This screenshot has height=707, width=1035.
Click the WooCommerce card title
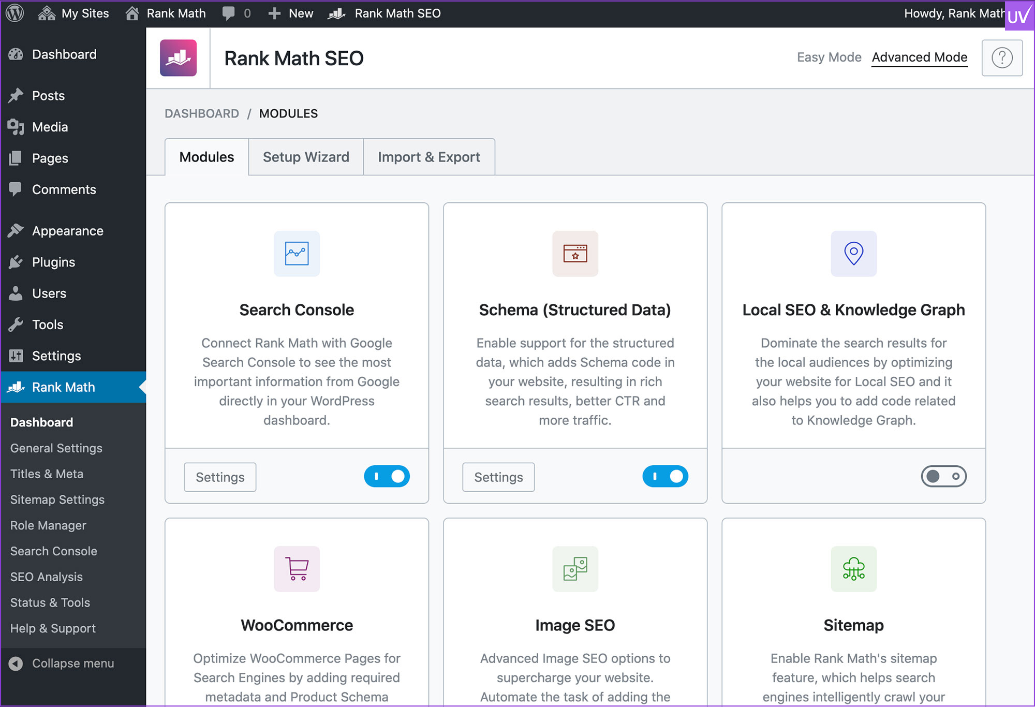(297, 625)
